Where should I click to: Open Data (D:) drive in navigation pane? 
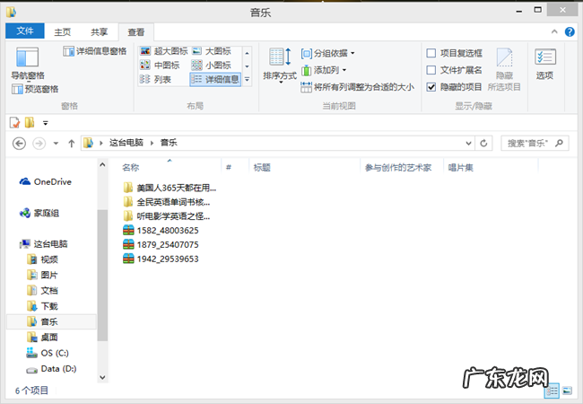[51, 369]
